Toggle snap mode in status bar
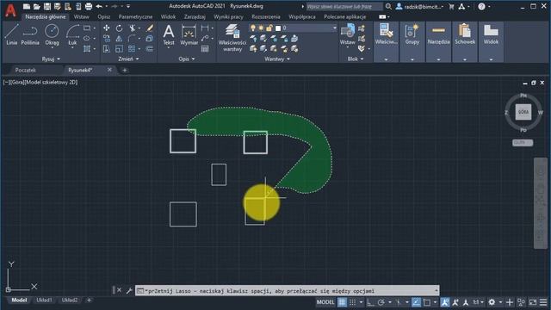The image size is (551, 310). click(x=352, y=302)
